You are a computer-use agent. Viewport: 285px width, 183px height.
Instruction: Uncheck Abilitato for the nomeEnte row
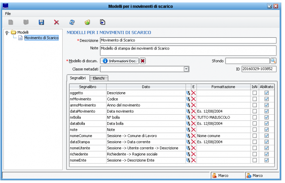(266, 160)
